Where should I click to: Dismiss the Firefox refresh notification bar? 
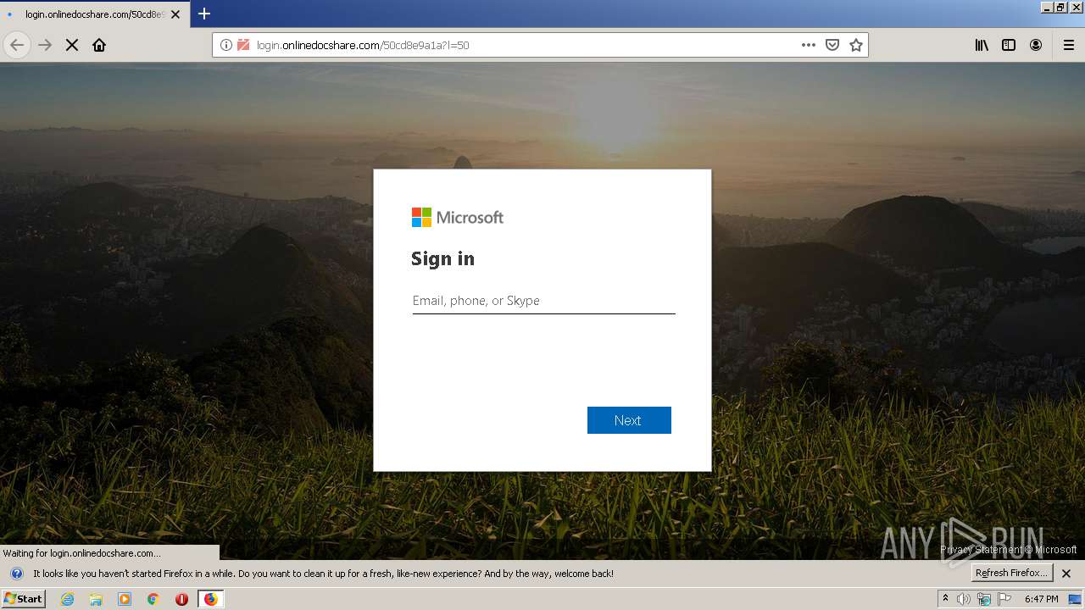1066,574
